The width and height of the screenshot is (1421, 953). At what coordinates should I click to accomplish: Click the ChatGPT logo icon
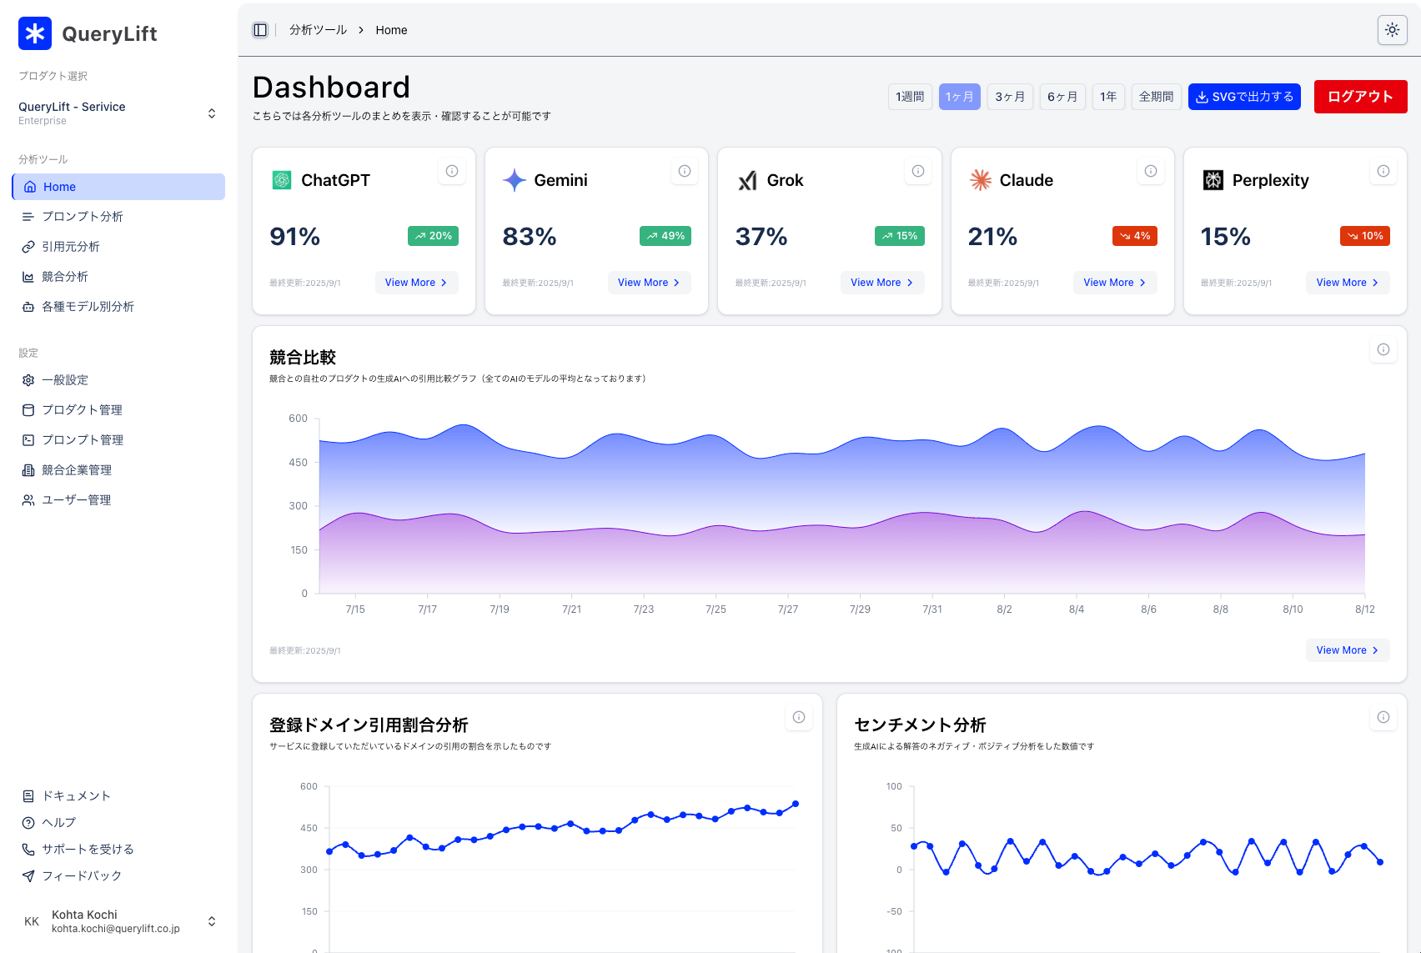click(282, 180)
